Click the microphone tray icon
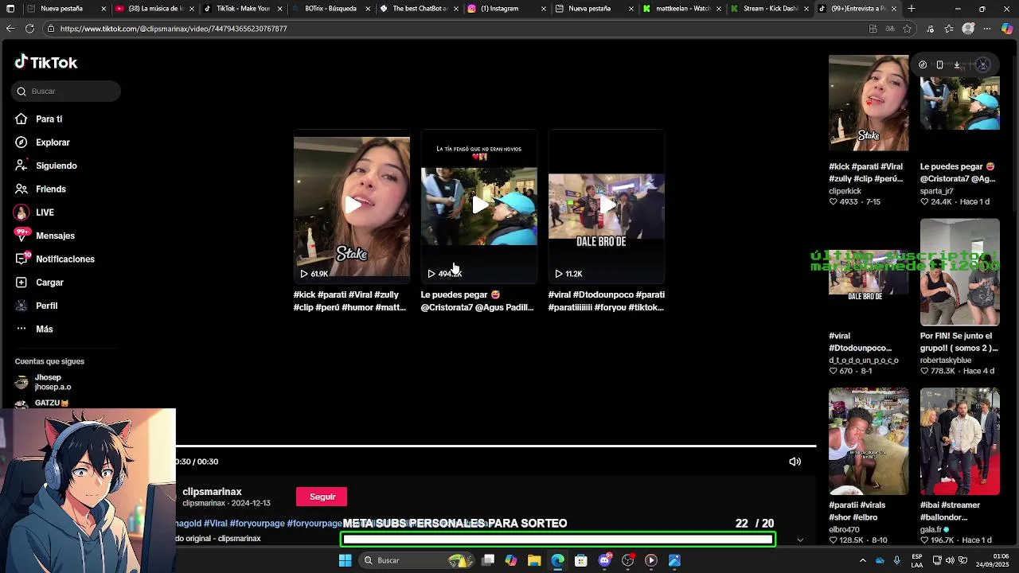 point(897,560)
